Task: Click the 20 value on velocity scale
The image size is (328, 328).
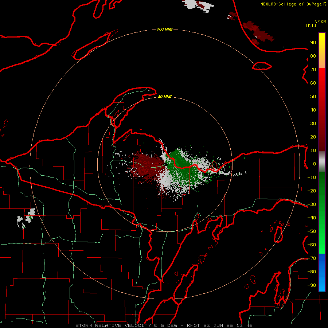Action: (x=313, y=137)
